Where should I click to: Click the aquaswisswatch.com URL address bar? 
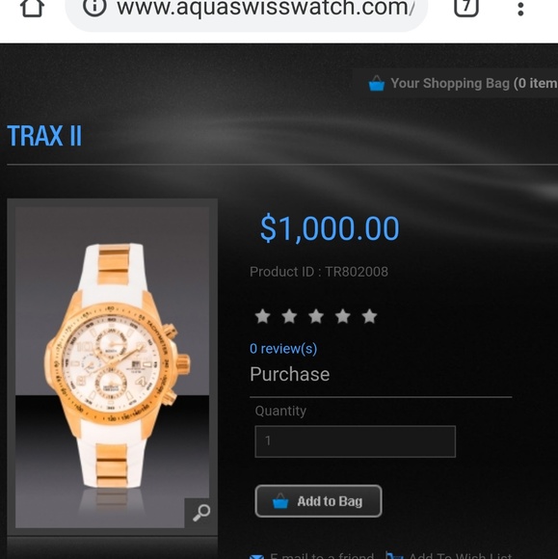pos(247,9)
